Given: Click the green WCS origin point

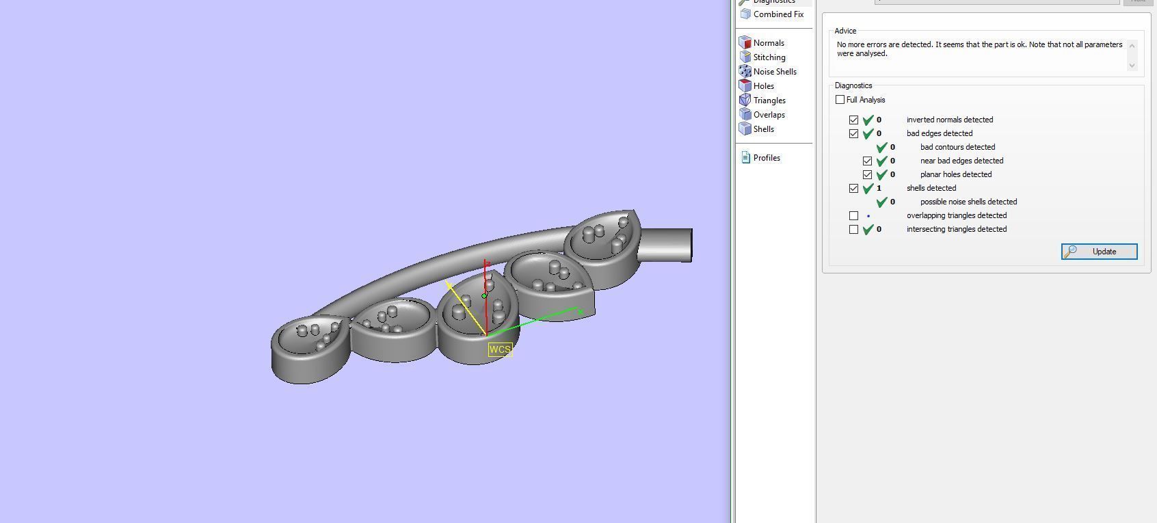Looking at the screenshot, I should click(484, 296).
